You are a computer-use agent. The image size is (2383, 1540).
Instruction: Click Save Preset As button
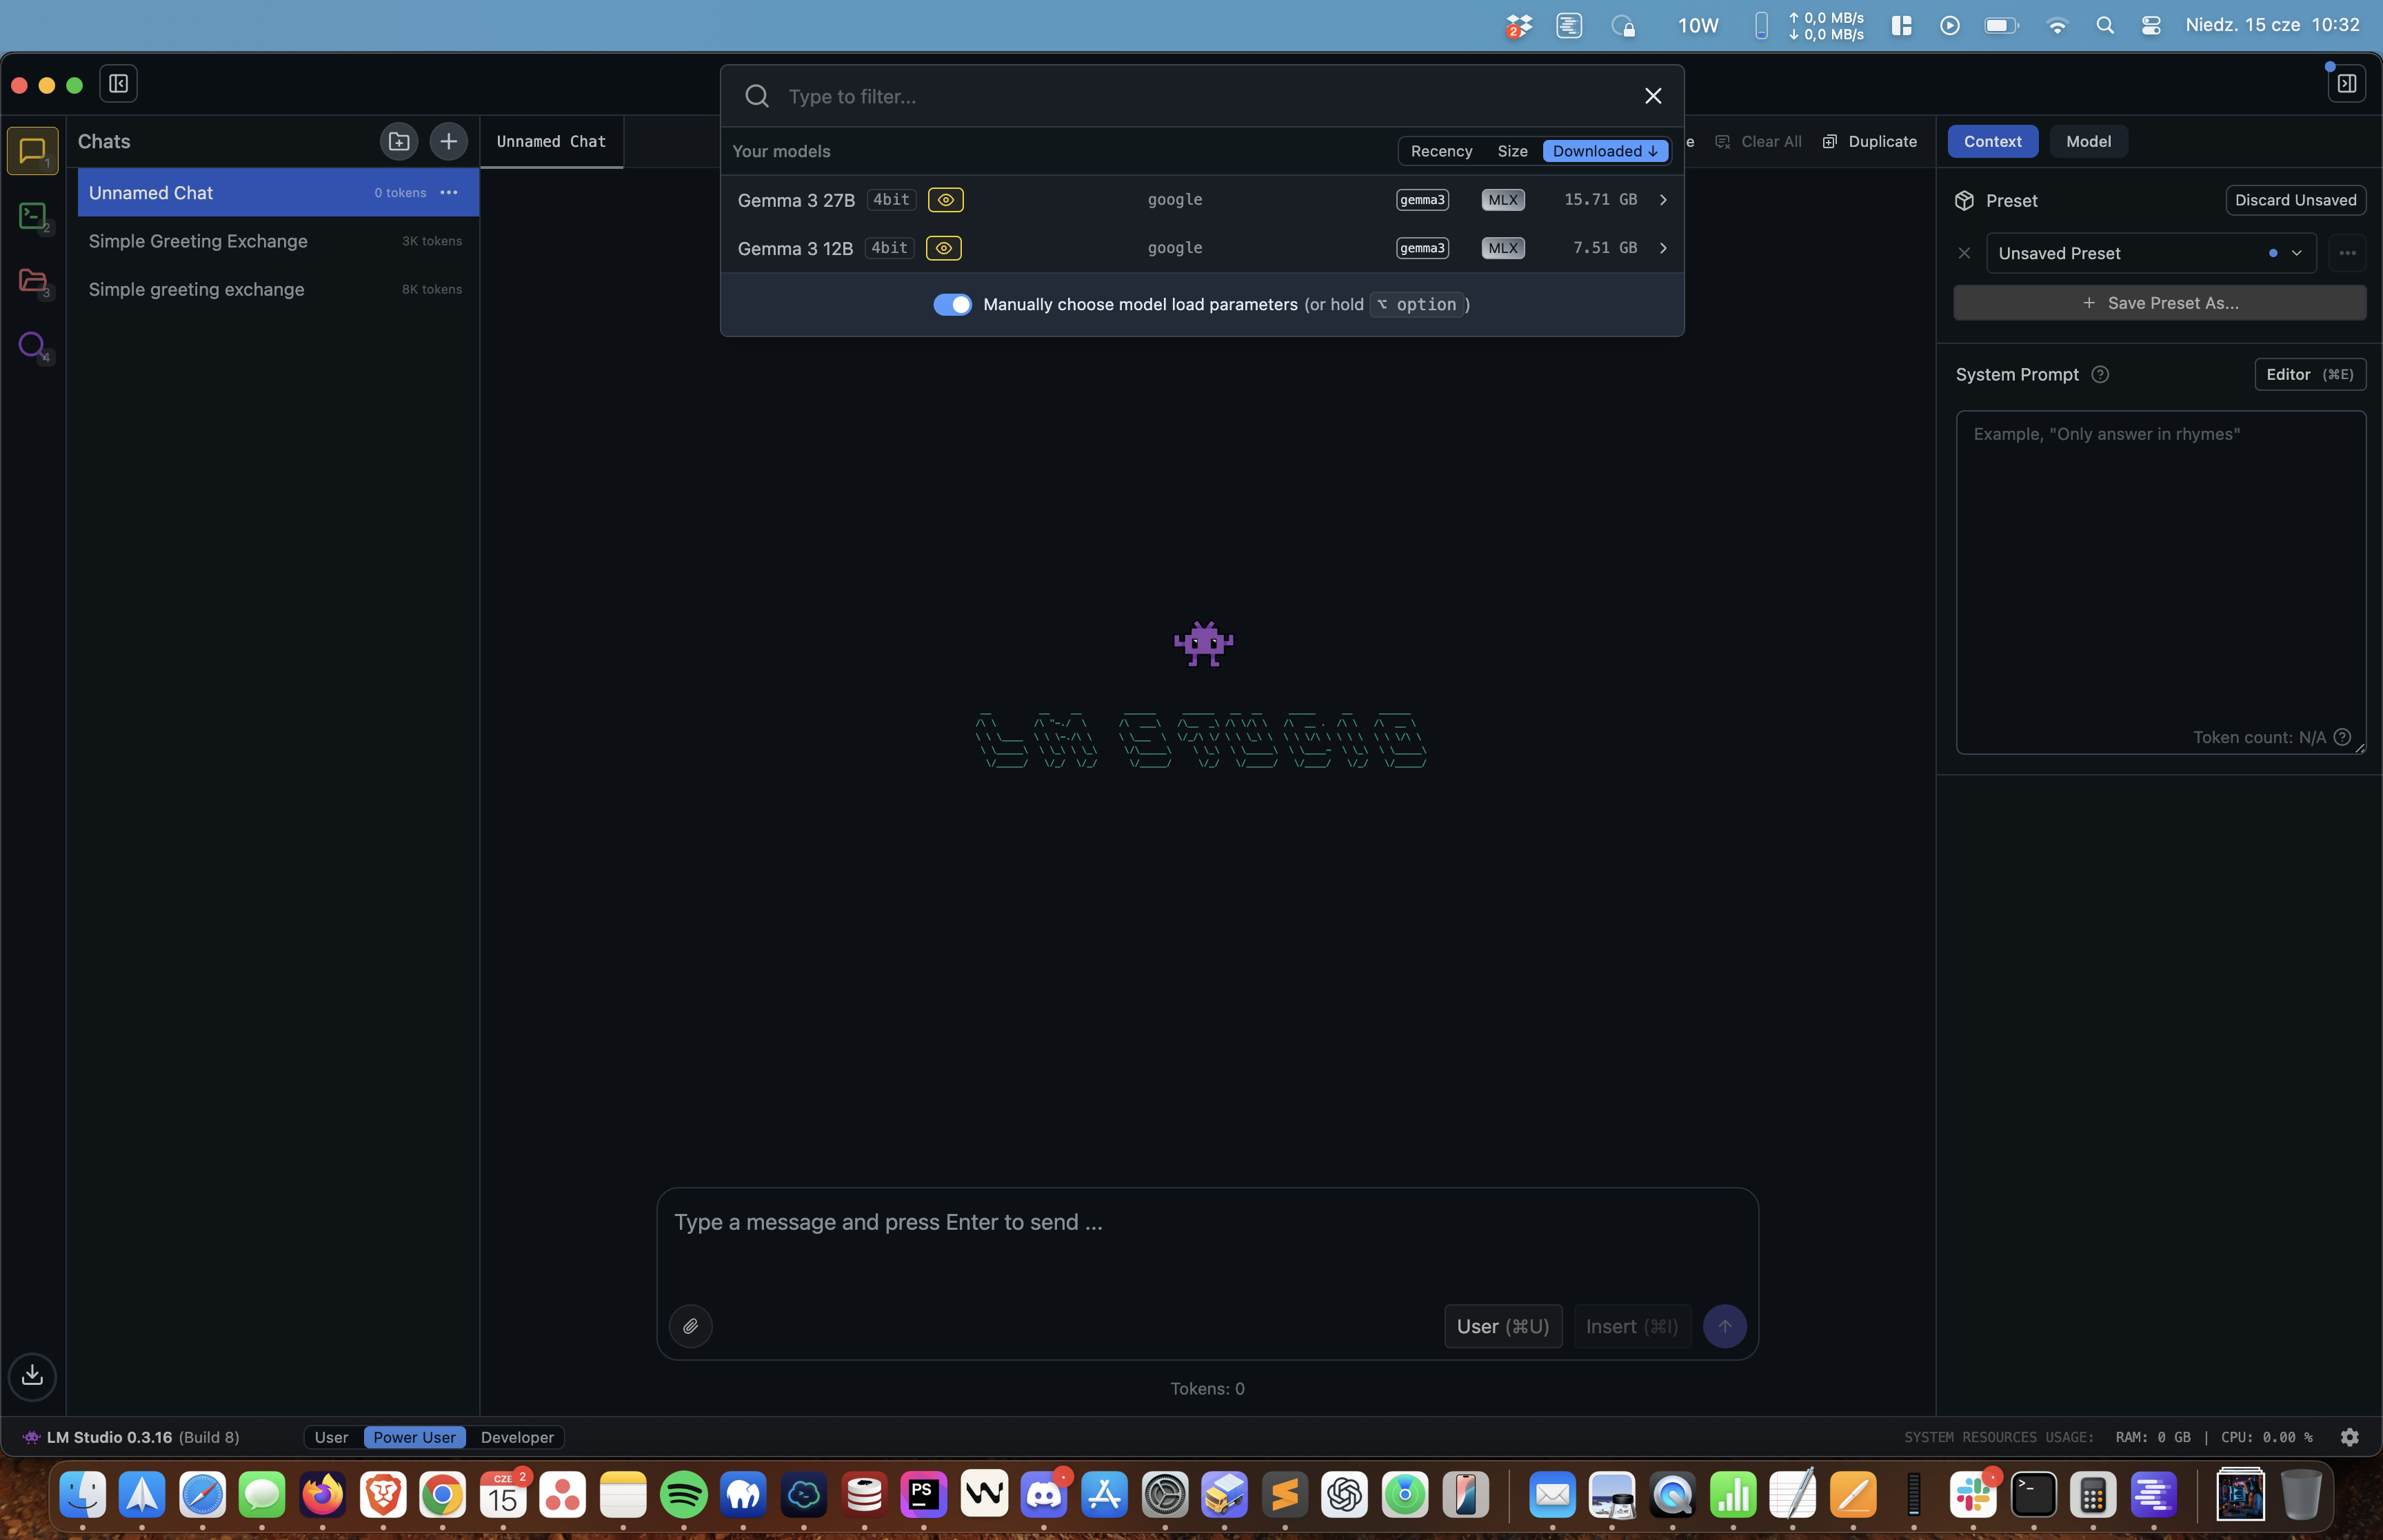[2160, 303]
